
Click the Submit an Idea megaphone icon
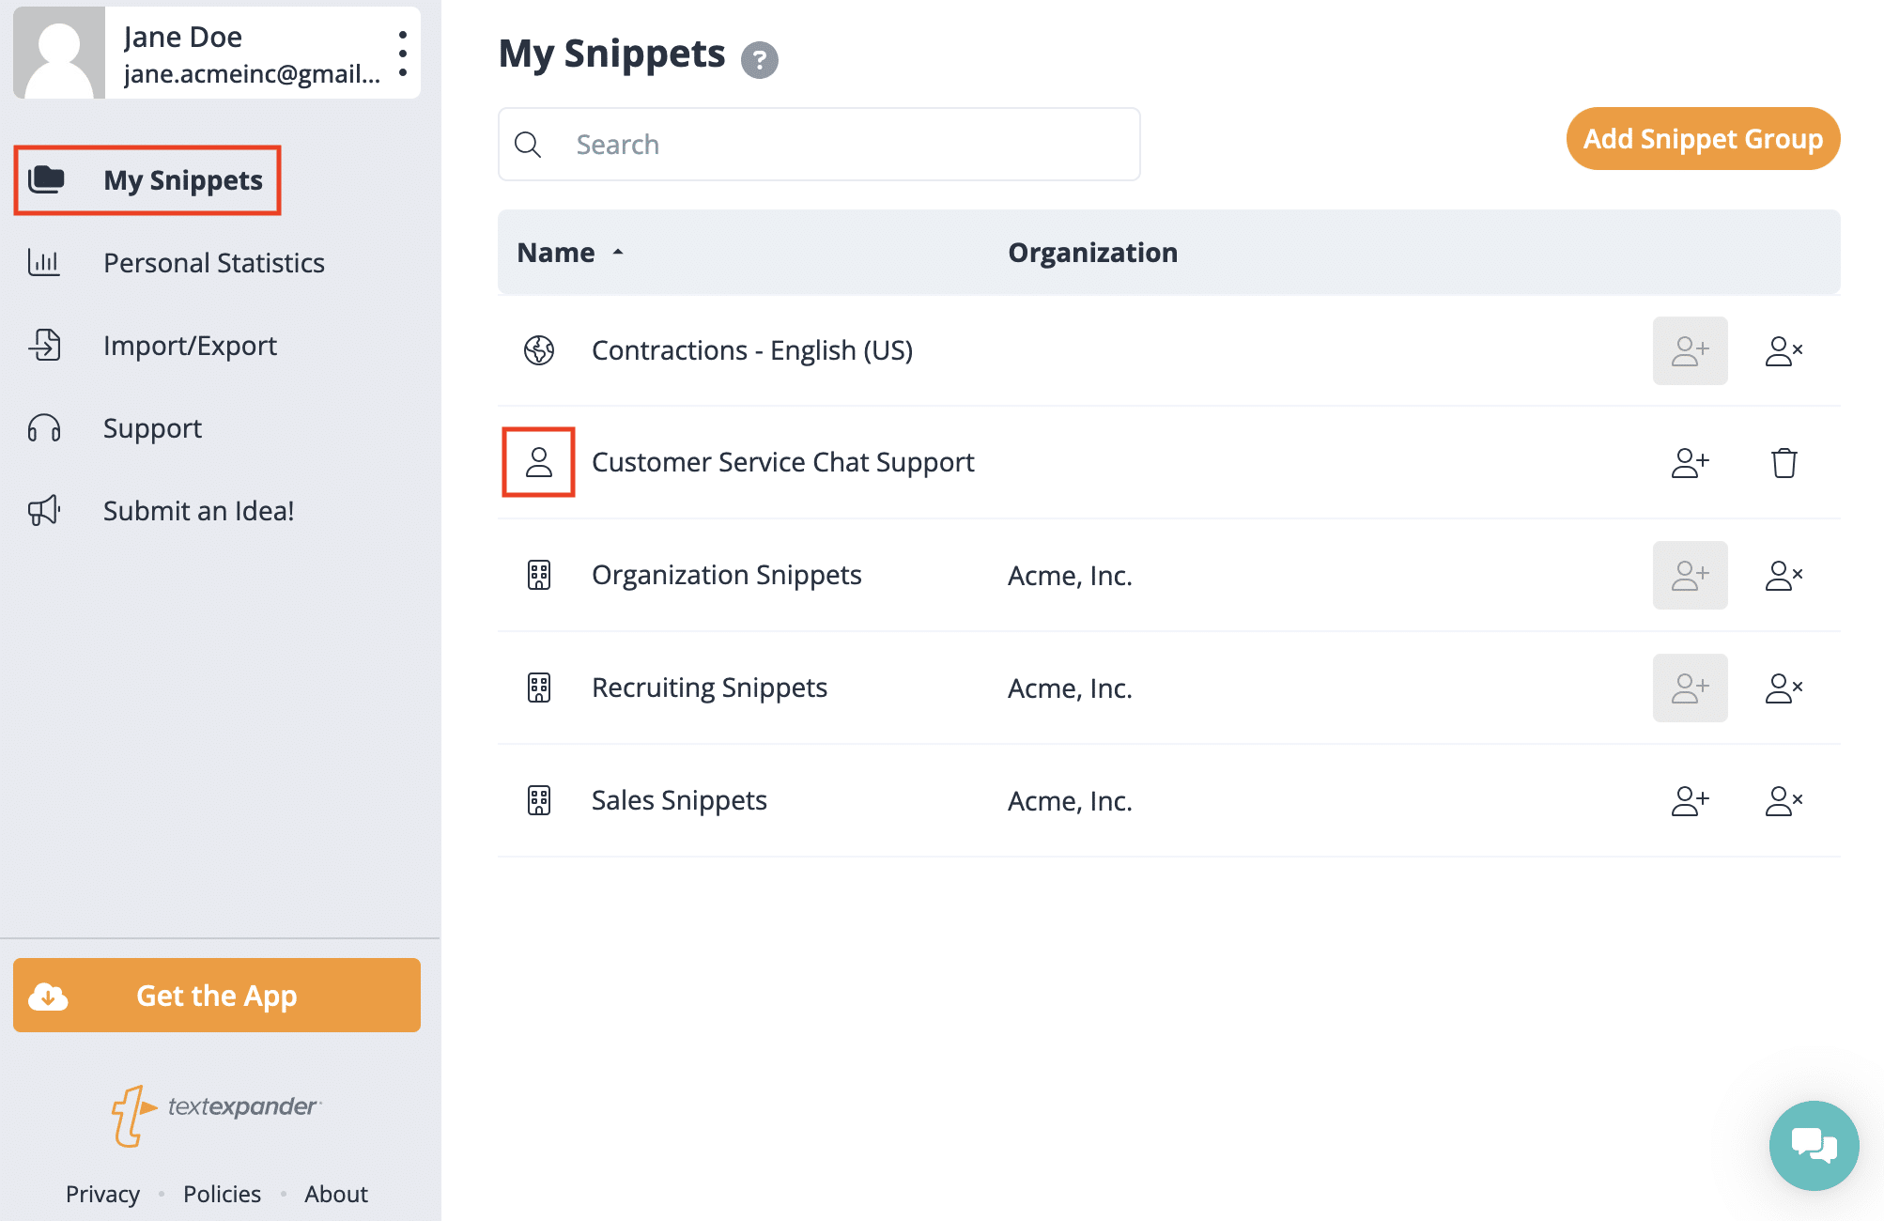tap(43, 511)
